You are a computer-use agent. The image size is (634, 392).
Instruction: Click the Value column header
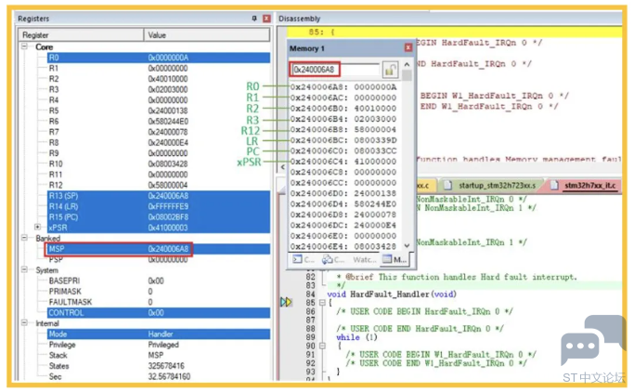click(207, 34)
